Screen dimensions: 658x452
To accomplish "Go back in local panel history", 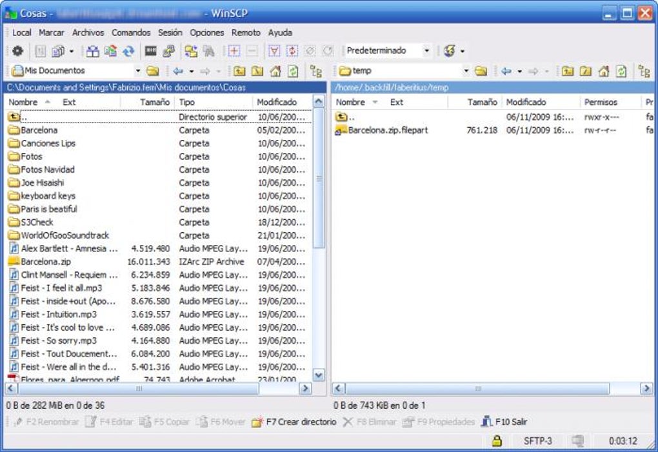I will coord(178,71).
